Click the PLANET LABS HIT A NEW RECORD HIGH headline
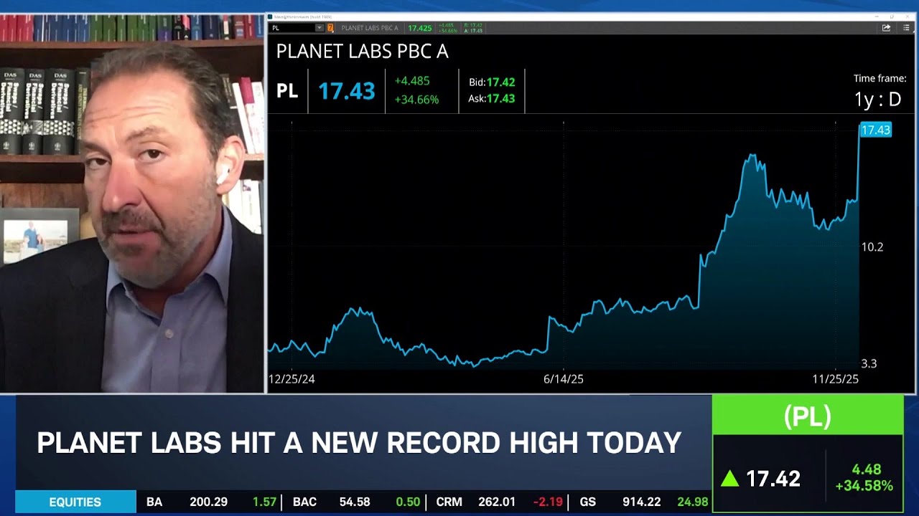This screenshot has height=516, width=919. pyautogui.click(x=359, y=443)
